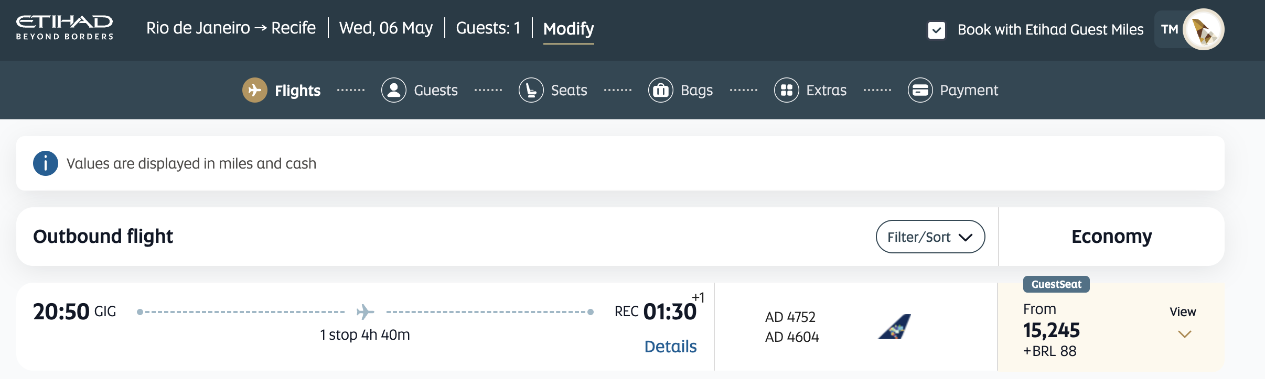Click the Azul airline tail logo
This screenshot has height=379, width=1265.
click(x=895, y=327)
